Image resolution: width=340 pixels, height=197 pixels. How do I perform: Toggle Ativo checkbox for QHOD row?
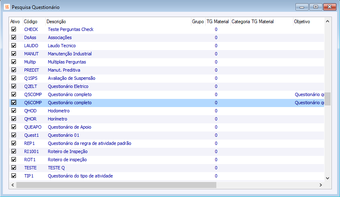pos(13,111)
